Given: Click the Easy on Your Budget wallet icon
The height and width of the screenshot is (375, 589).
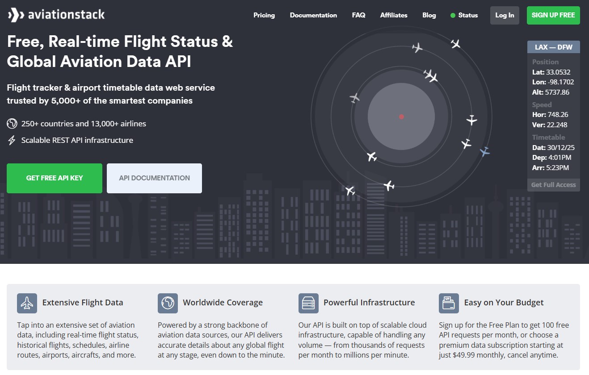Looking at the screenshot, I should 449,303.
